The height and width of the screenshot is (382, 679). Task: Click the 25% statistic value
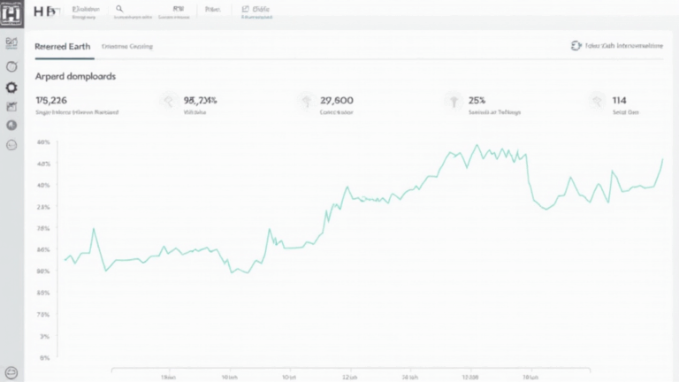pos(477,101)
